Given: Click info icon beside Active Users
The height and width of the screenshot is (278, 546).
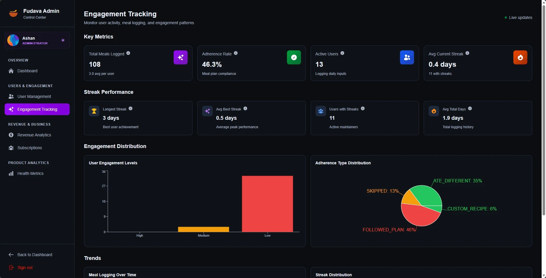Looking at the screenshot, I should [342, 53].
